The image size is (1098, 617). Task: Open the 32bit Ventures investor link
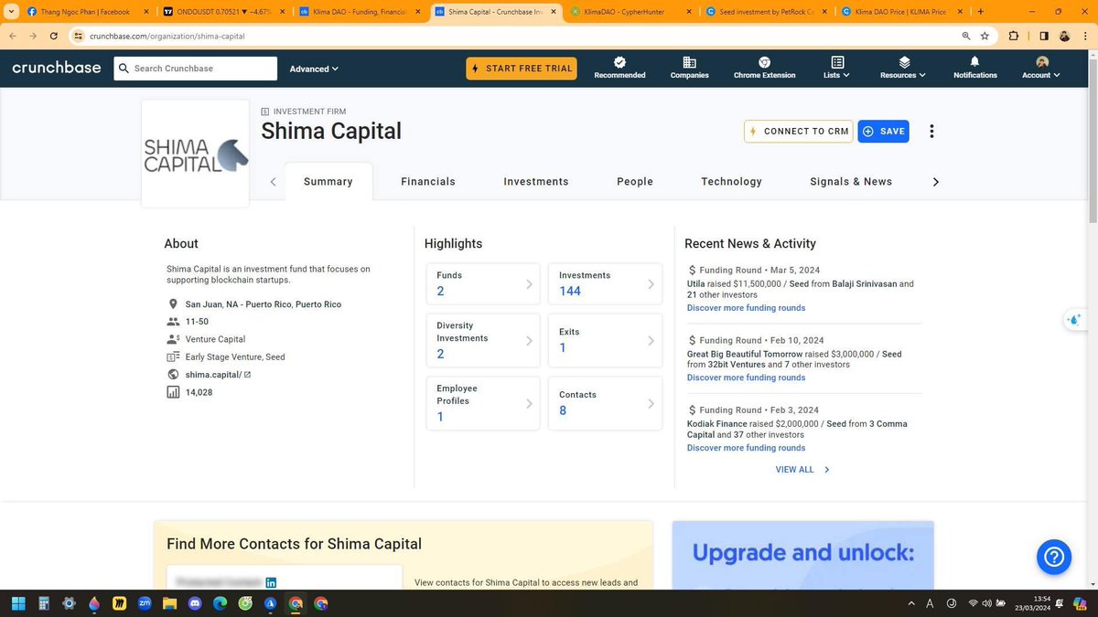tap(738, 365)
